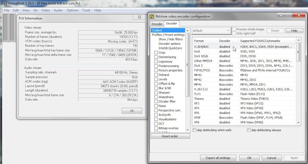
Task: Click the Help button in ffdshow dialog
Action: tap(294, 31)
